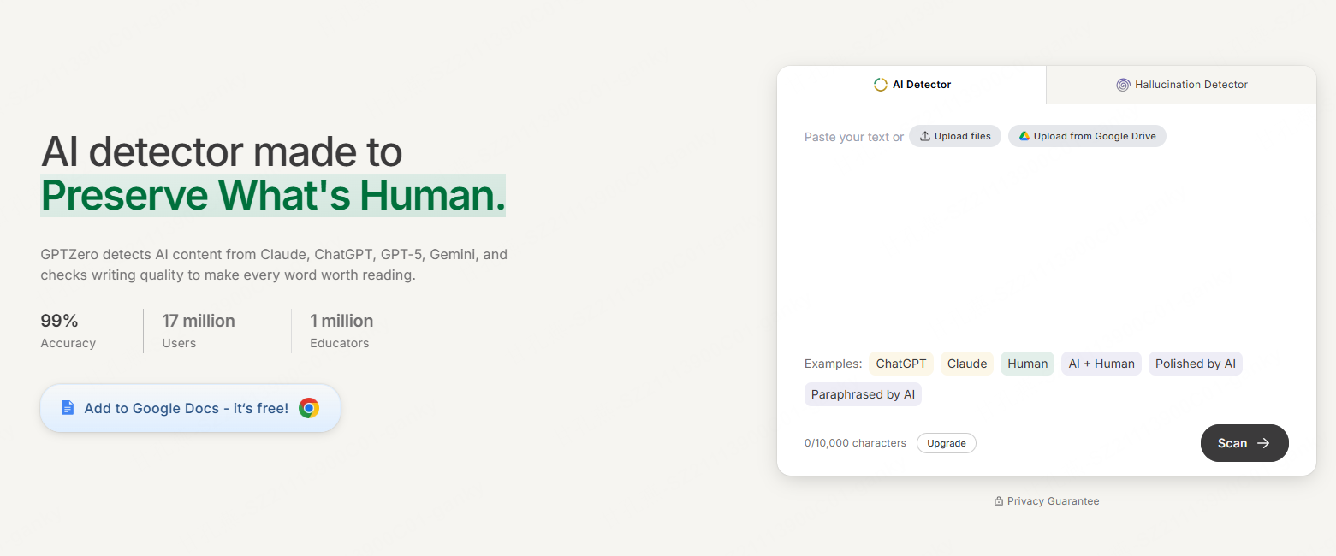The width and height of the screenshot is (1336, 556).
Task: Start the Scan
Action: tap(1244, 443)
